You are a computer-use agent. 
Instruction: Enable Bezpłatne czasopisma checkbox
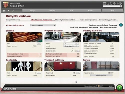click(x=85, y=46)
